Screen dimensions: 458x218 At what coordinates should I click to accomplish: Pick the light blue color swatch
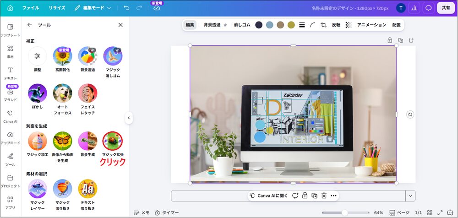270,25
